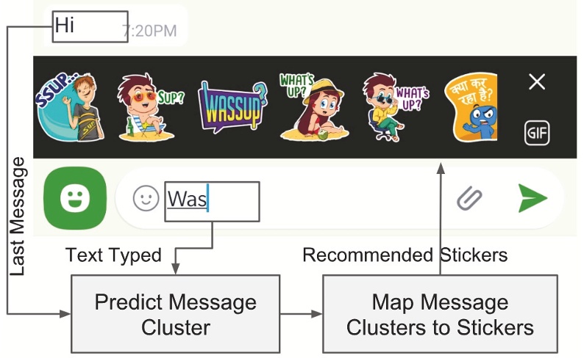Pick the blue character Hindi text sticker
The height and width of the screenshot is (361, 584).
click(x=470, y=107)
